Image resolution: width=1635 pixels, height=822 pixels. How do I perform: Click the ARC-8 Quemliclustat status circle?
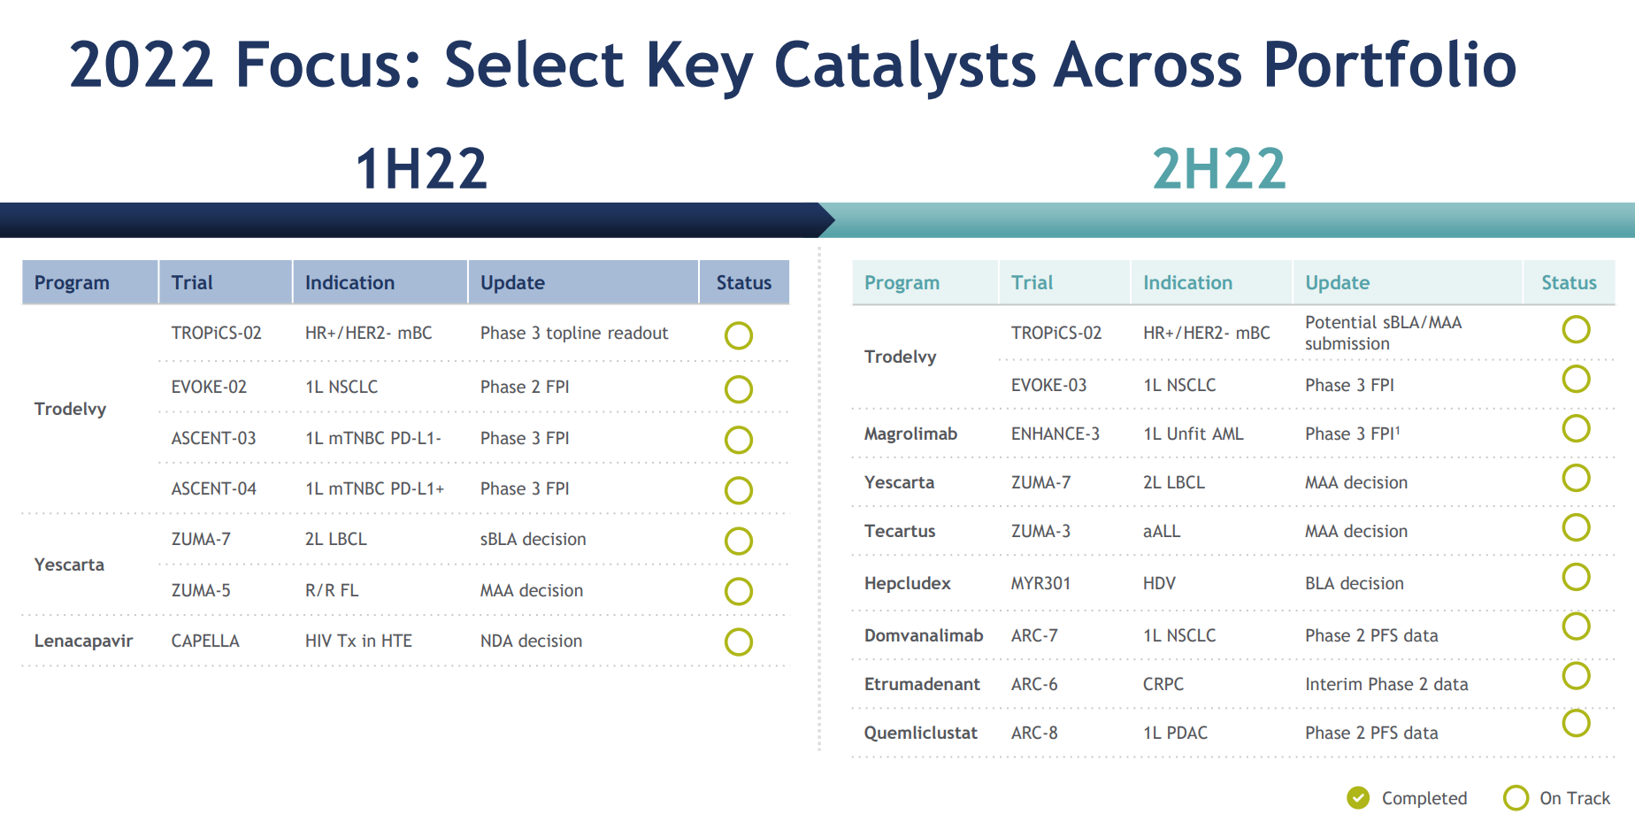pos(1576,723)
